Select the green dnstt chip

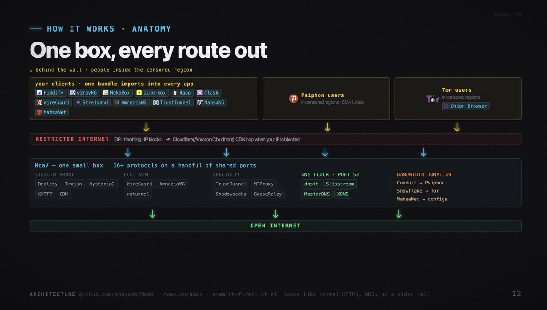click(x=311, y=184)
